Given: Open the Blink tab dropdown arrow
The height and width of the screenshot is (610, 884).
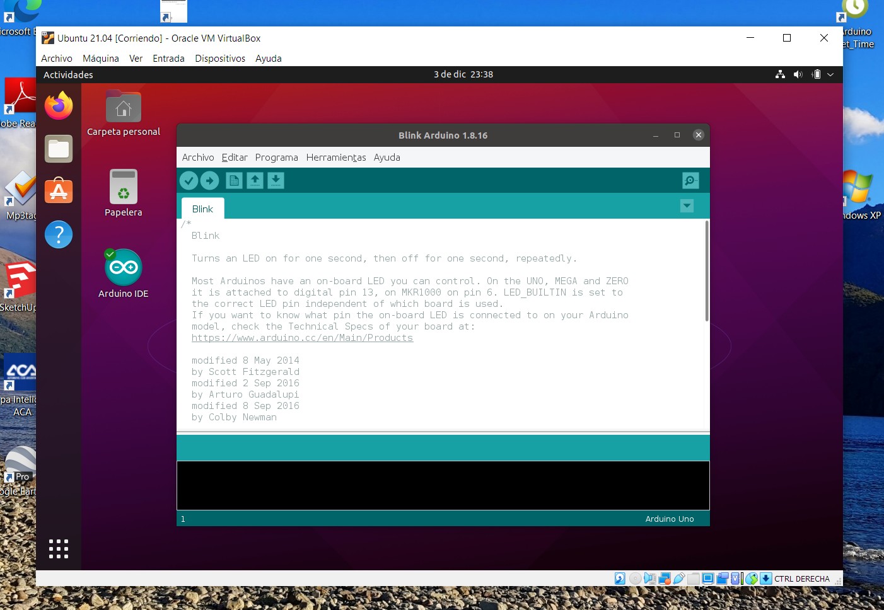Looking at the screenshot, I should coord(687,205).
